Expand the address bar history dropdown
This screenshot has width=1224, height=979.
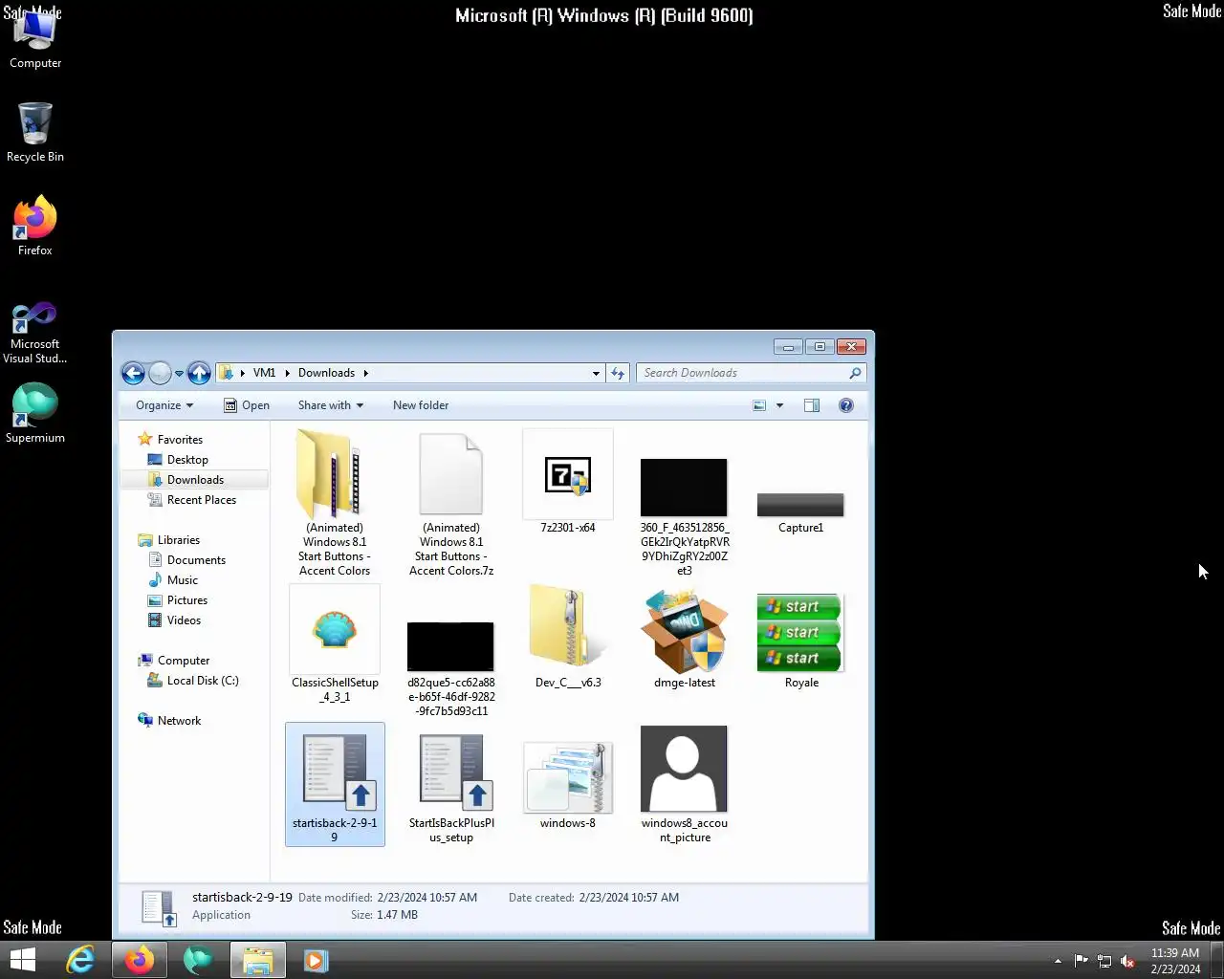coord(596,373)
